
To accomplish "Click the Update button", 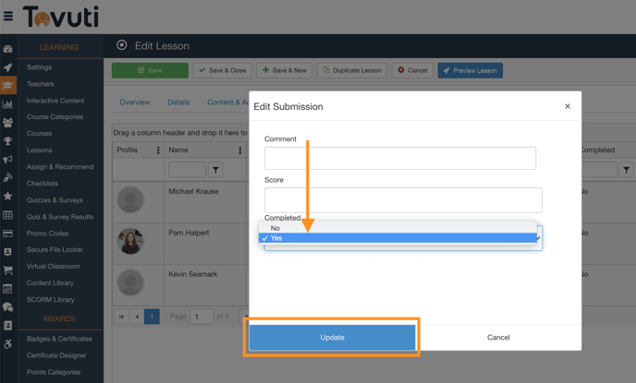I will tap(332, 337).
